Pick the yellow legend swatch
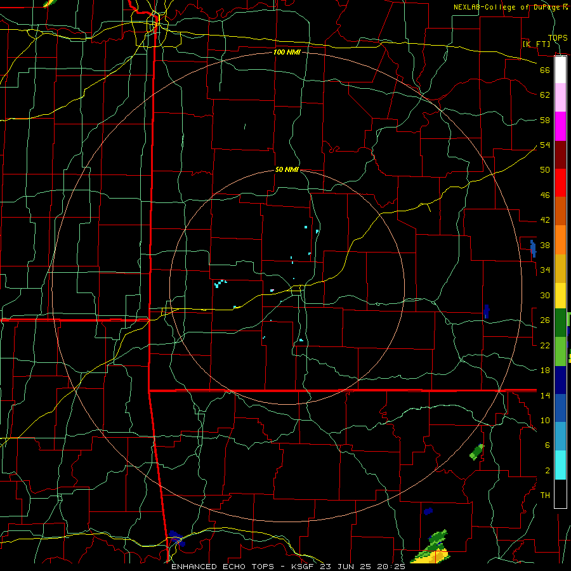This screenshot has height=571, width=571. pos(560,296)
